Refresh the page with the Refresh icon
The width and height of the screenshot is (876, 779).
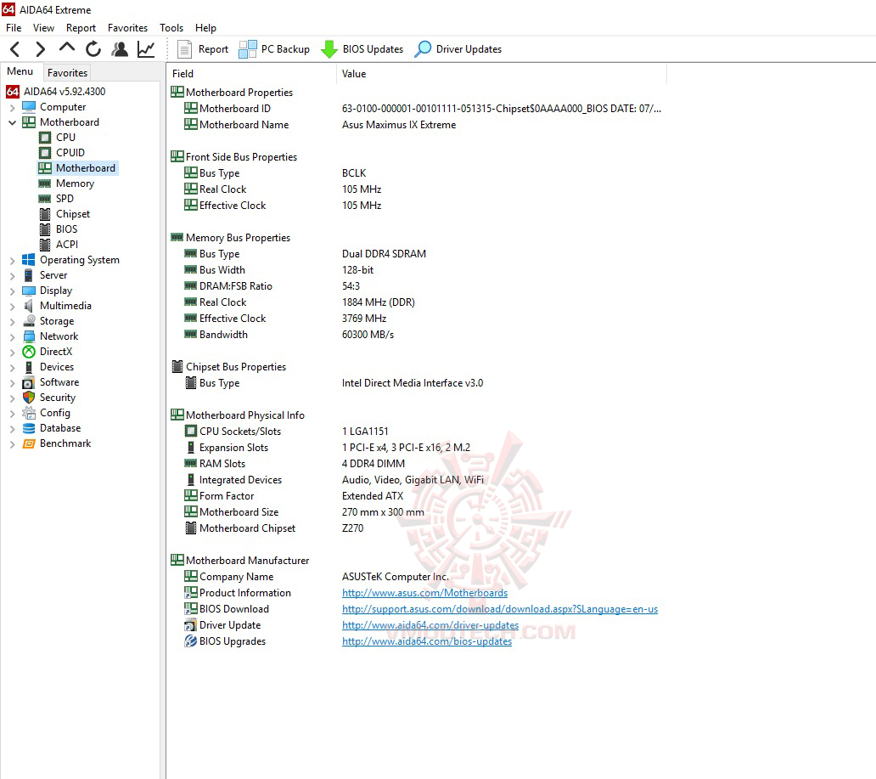(93, 49)
